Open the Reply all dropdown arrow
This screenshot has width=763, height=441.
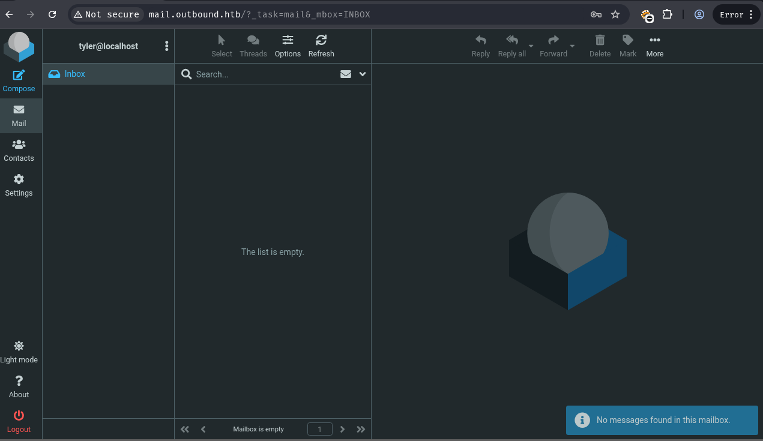(531, 46)
